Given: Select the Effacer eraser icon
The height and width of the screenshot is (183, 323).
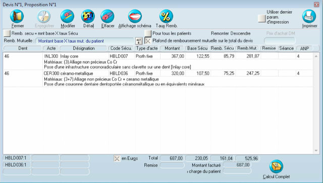Looking at the screenshot, I should click(107, 16).
